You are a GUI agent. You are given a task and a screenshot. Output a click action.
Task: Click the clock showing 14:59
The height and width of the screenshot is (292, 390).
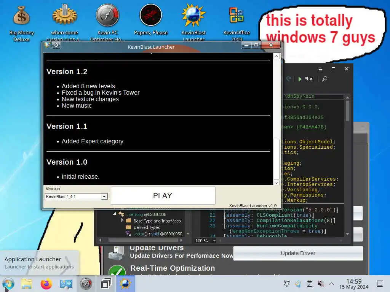(x=354, y=284)
